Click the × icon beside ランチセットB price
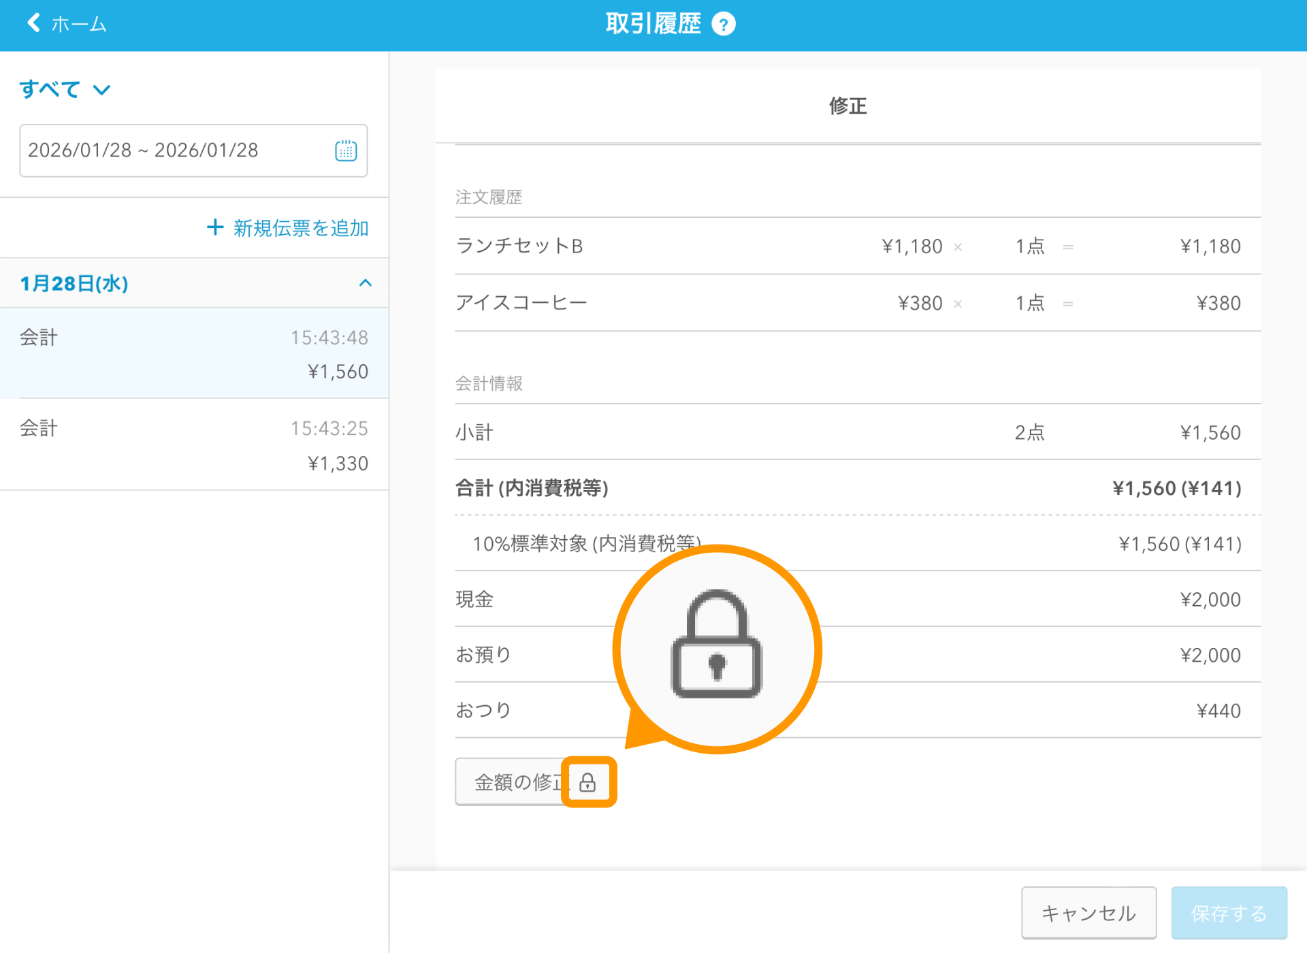The width and height of the screenshot is (1307, 953). pyautogui.click(x=958, y=246)
